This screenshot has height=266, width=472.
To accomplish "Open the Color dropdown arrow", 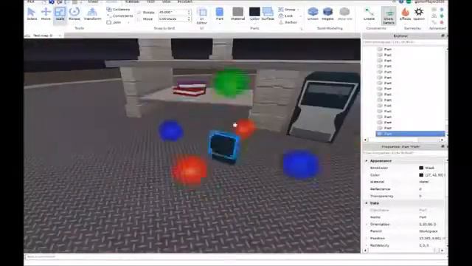I will pos(254,23).
